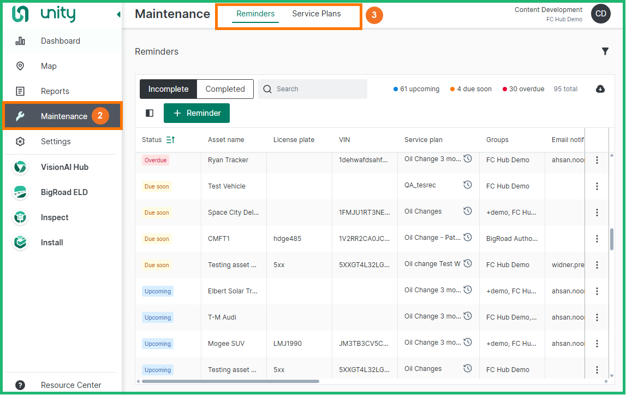Image resolution: width=626 pixels, height=395 pixels.
Task: Switch to Completed reminders
Action: point(225,89)
